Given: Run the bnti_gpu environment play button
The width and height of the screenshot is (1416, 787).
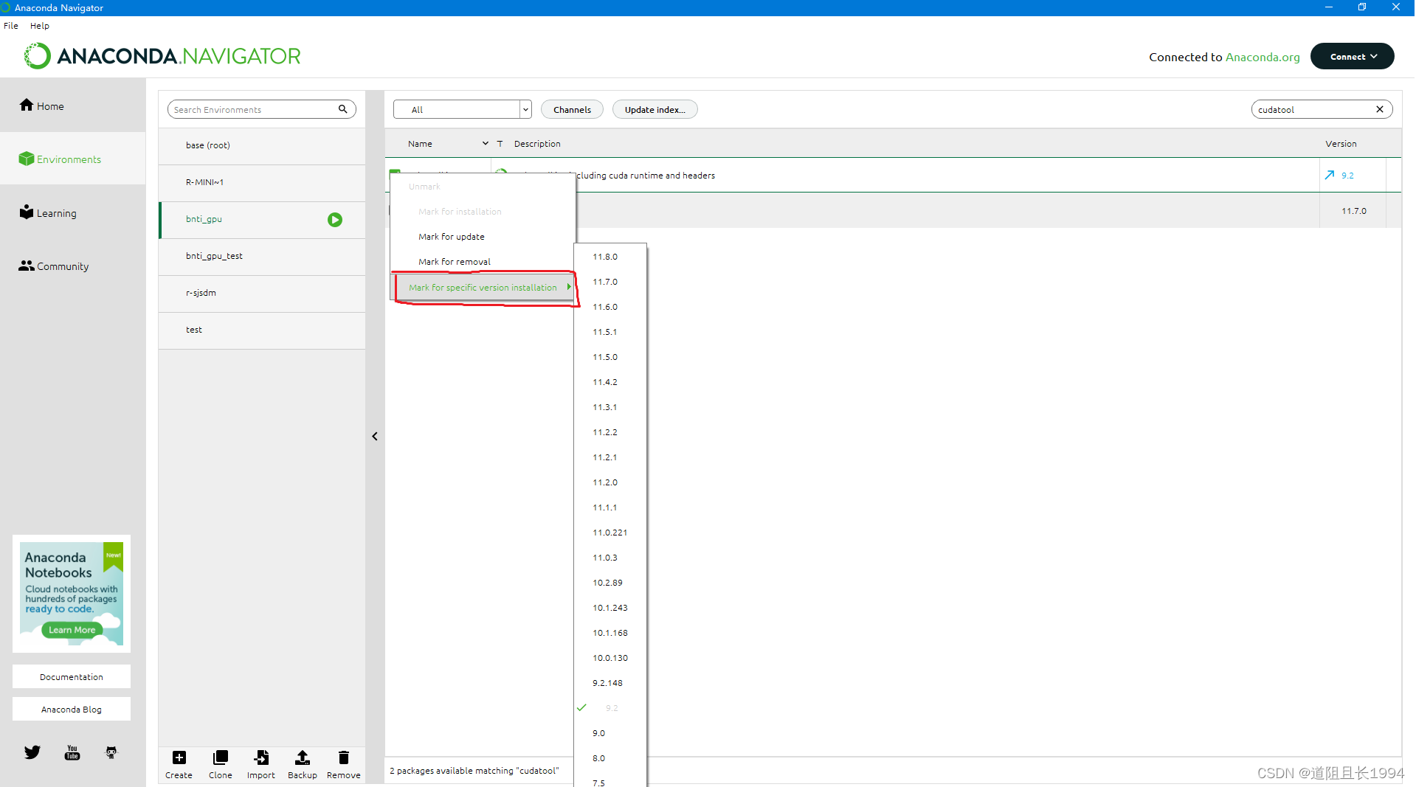Looking at the screenshot, I should (335, 219).
